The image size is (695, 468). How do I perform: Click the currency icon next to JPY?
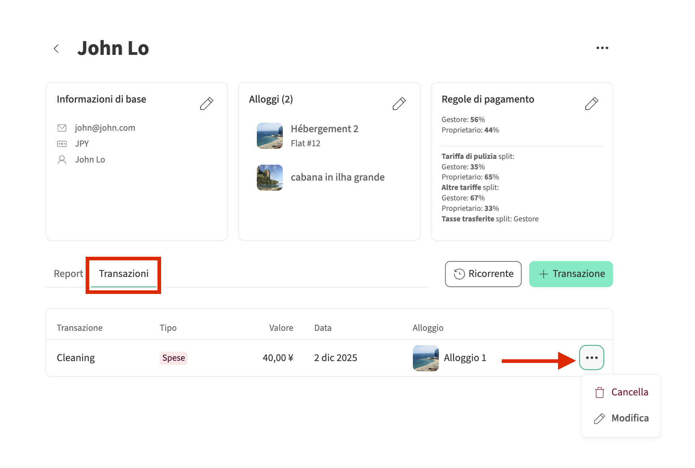point(62,144)
